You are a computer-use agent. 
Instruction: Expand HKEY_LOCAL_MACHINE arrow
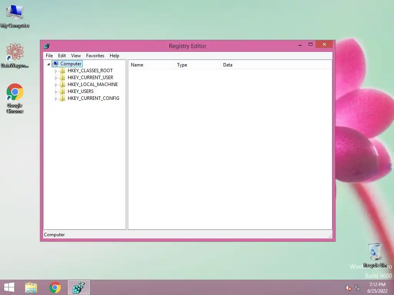point(56,85)
